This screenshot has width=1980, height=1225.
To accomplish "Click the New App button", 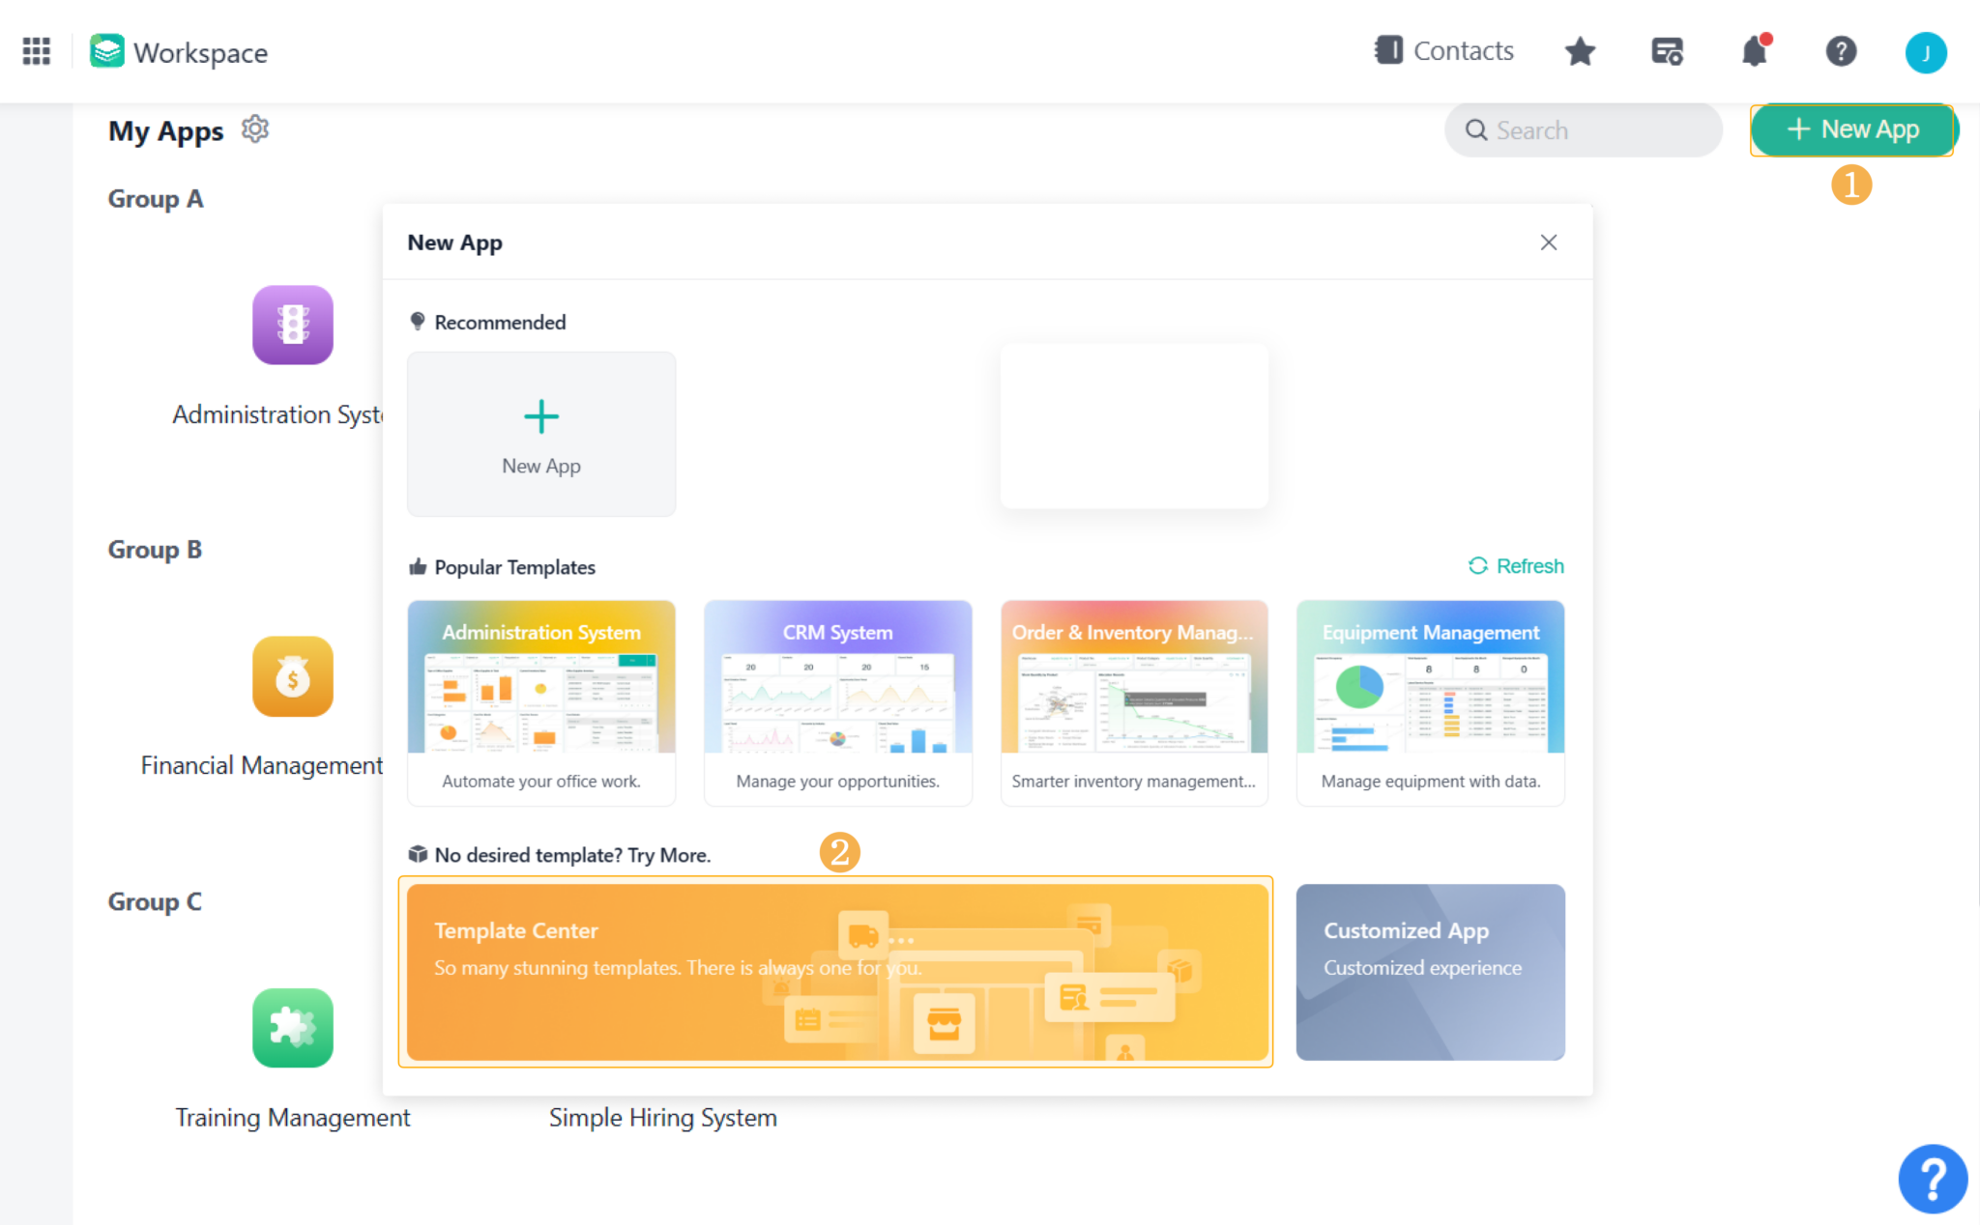I will (1851, 129).
